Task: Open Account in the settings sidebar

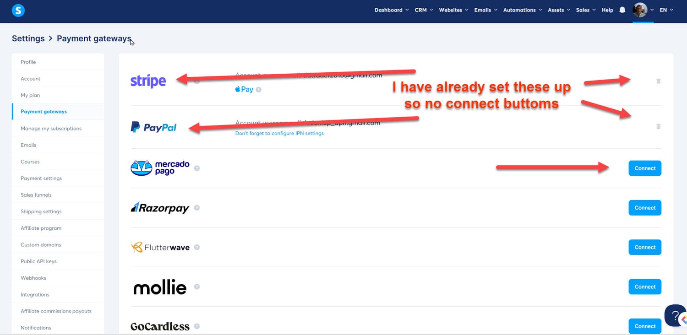Action: coord(58,79)
